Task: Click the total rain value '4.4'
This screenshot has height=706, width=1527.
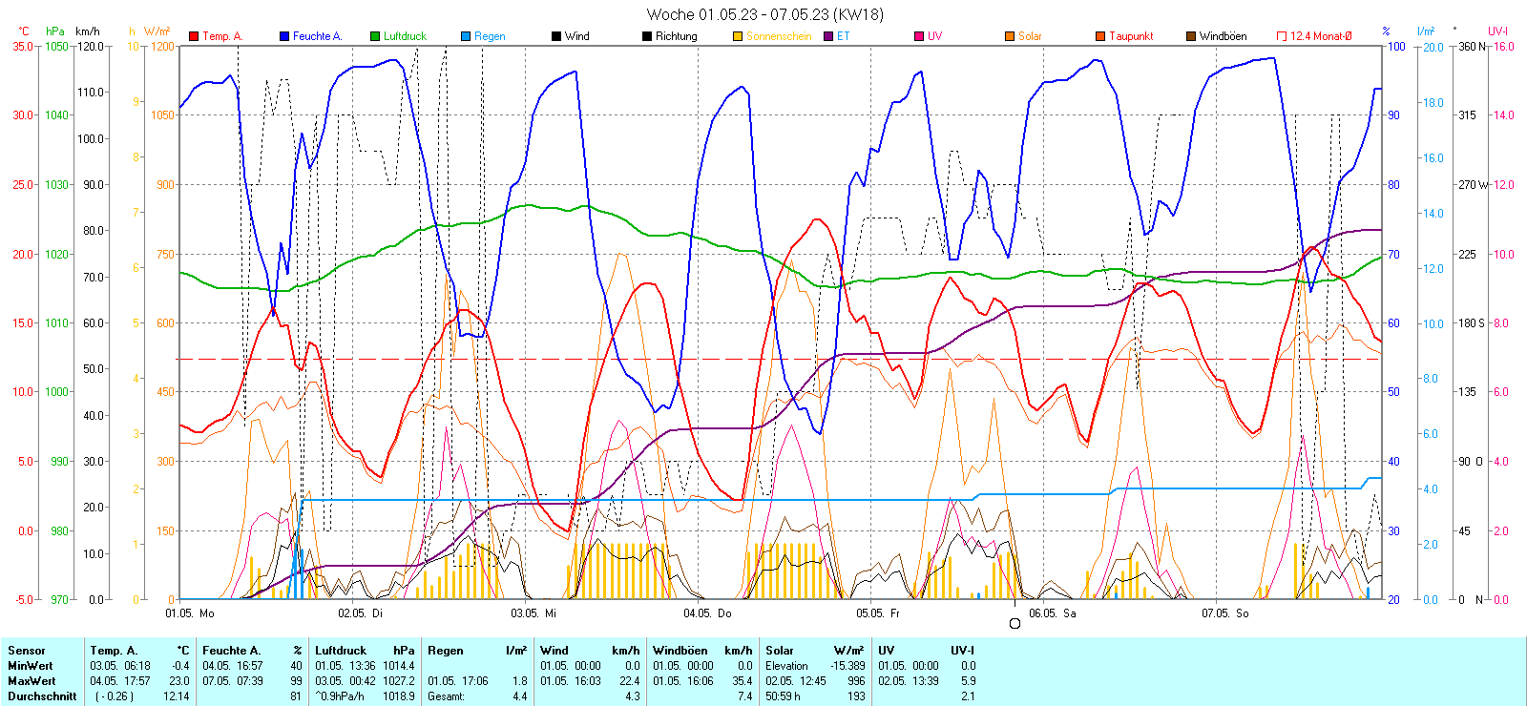Action: point(519,696)
